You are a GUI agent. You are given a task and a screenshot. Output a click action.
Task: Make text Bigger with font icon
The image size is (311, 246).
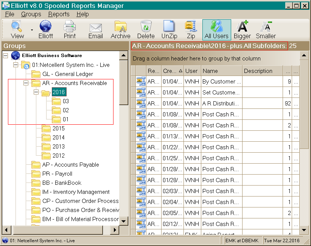pyautogui.click(x=242, y=30)
